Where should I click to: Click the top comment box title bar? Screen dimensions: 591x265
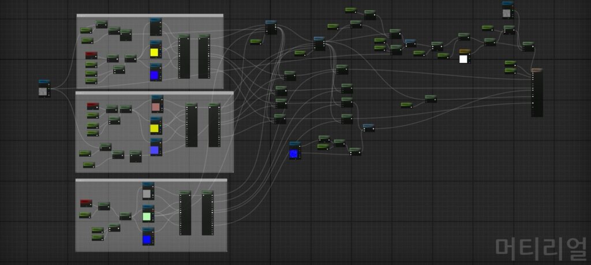[x=149, y=16]
